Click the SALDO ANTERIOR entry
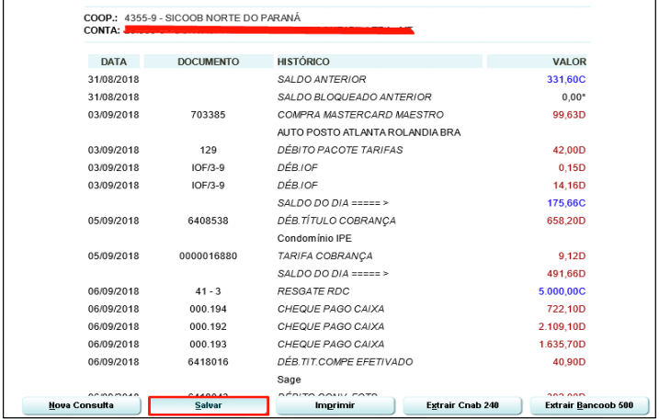Image resolution: width=659 pixels, height=420 pixels. (x=322, y=80)
